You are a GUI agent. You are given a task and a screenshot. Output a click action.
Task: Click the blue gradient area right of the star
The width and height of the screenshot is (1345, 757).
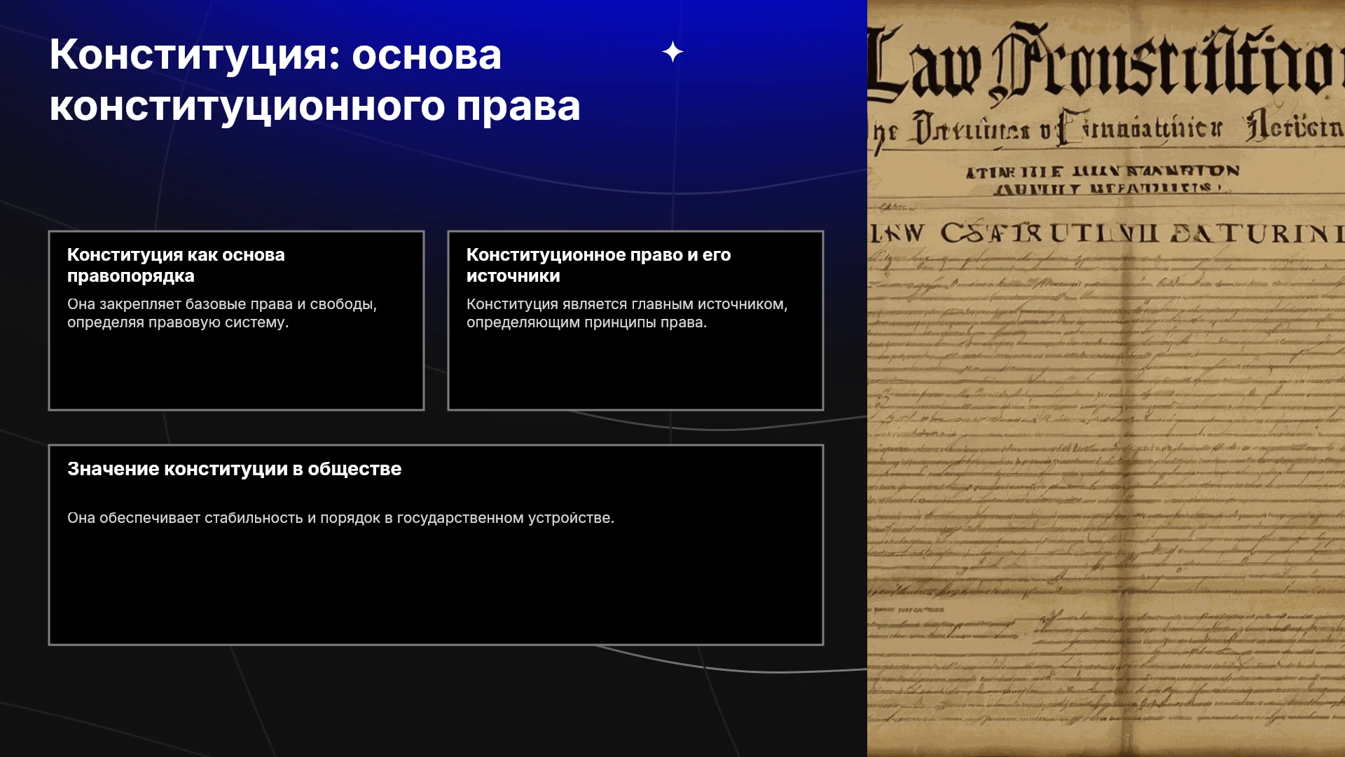coord(771,52)
